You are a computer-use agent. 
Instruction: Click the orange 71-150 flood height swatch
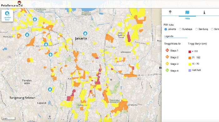[x=190, y=58]
